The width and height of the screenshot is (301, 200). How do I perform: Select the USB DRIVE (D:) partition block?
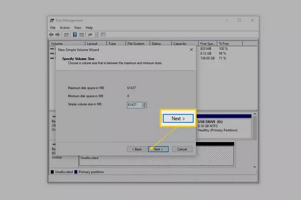tap(223, 126)
